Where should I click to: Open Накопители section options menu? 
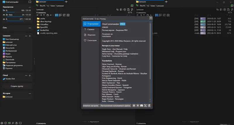point(30,7)
